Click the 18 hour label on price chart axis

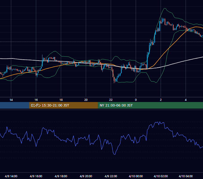coord(61,100)
